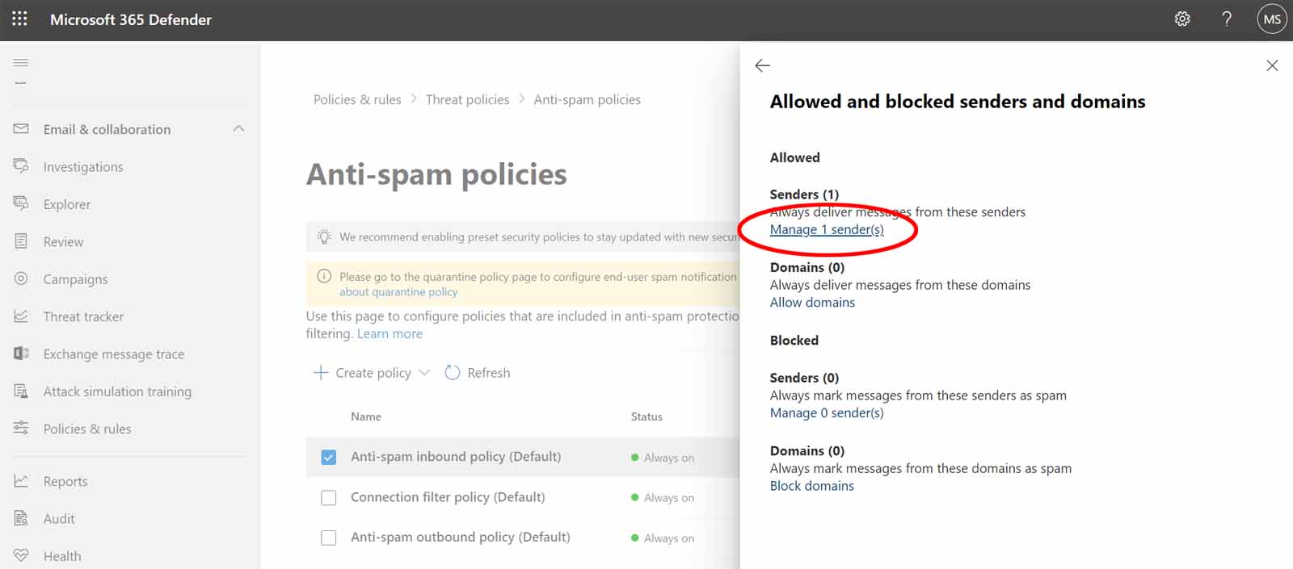Click the Health heart icon
1293x569 pixels.
[21, 555]
